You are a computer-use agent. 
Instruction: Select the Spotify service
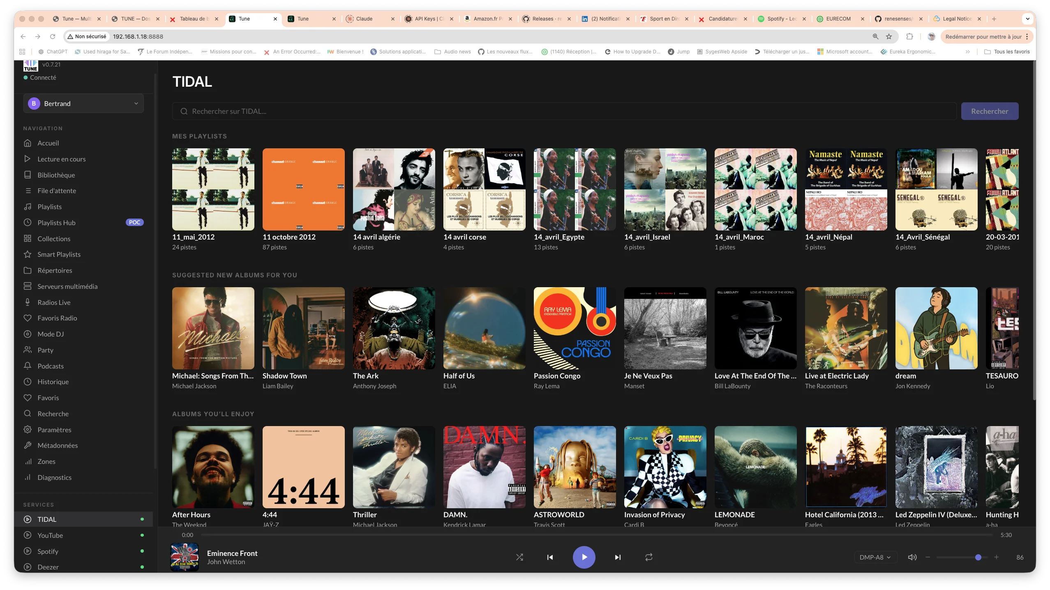[83, 551]
